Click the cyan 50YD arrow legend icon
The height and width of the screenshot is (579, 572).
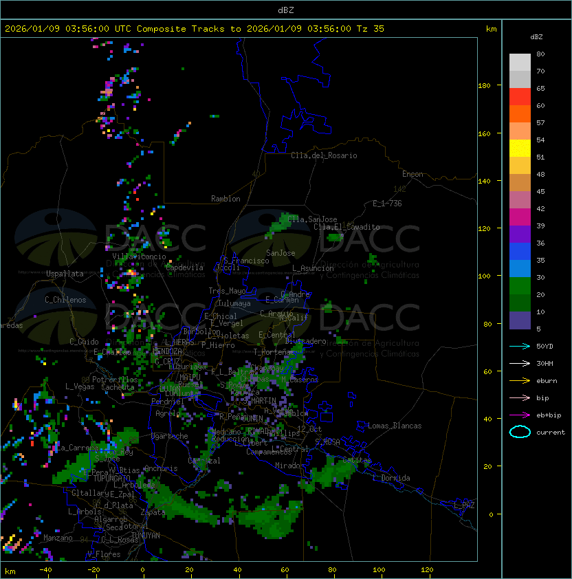[x=520, y=346]
